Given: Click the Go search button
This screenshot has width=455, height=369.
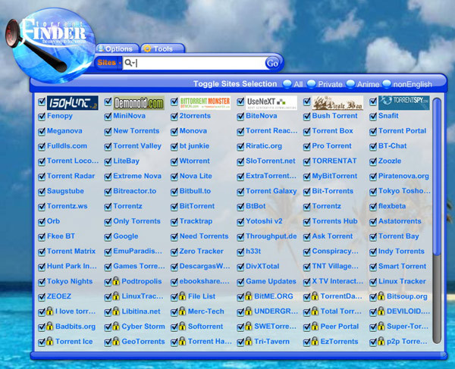Looking at the screenshot, I should [x=272, y=63].
